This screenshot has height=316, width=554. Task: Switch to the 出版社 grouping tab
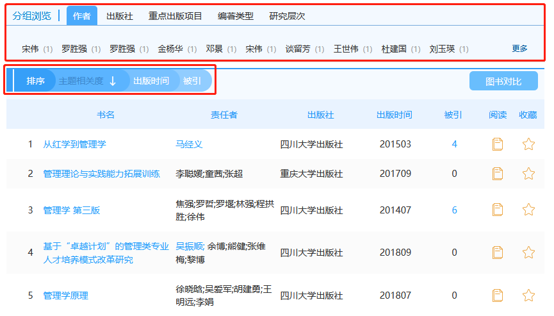(x=119, y=16)
